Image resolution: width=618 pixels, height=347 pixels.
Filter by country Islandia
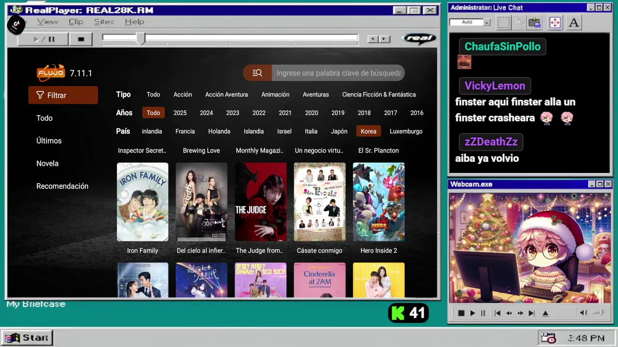tap(253, 131)
